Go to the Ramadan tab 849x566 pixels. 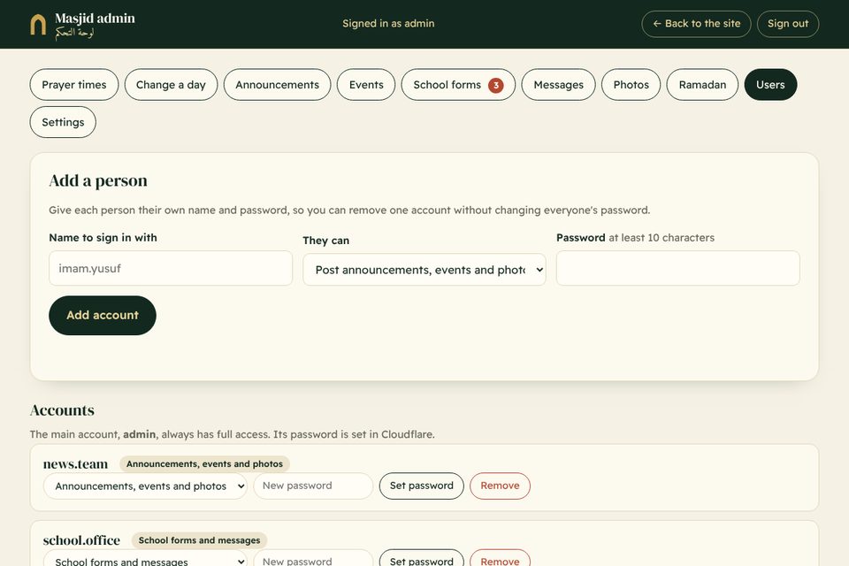702,85
